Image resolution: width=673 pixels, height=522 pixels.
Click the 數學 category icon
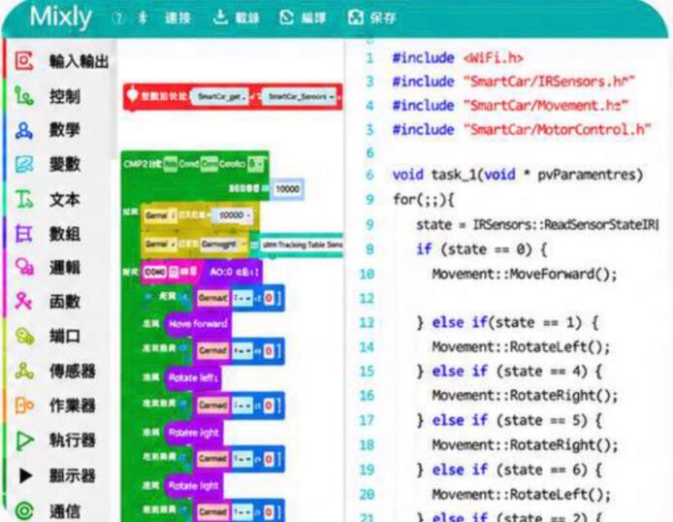click(x=24, y=130)
